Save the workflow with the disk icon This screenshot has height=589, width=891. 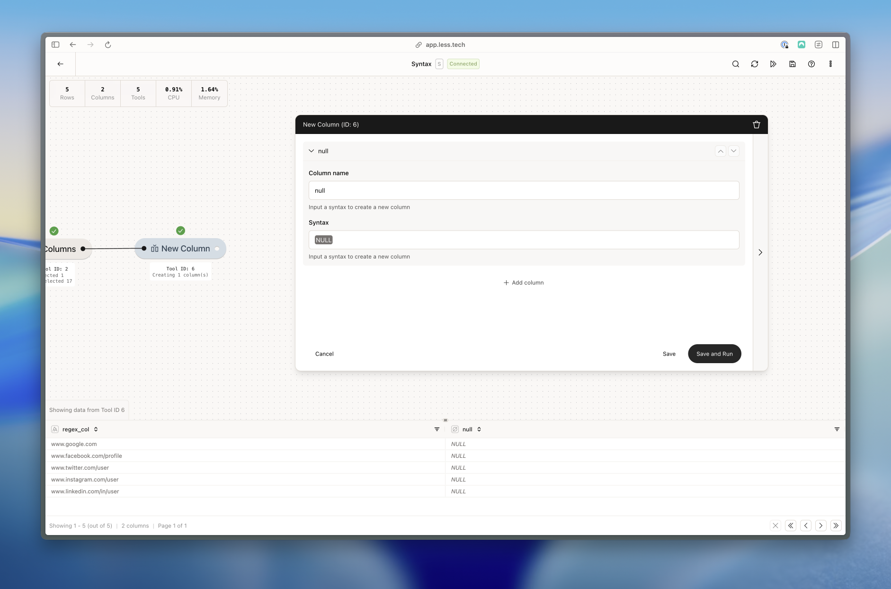pyautogui.click(x=793, y=64)
